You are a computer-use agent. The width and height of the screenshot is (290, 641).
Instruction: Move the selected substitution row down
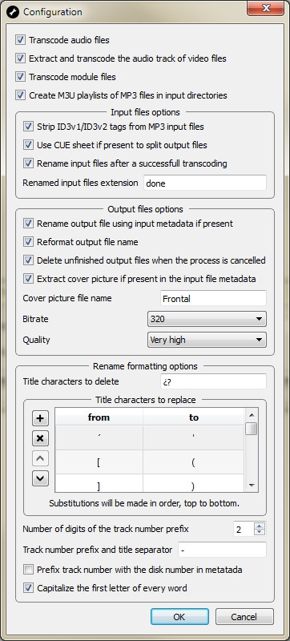tap(40, 478)
